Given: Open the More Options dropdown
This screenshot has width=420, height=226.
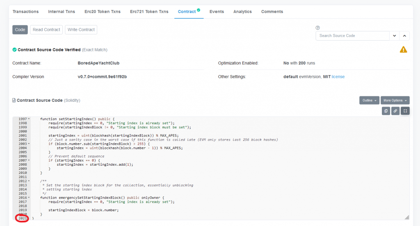Looking at the screenshot, I should tap(395, 100).
